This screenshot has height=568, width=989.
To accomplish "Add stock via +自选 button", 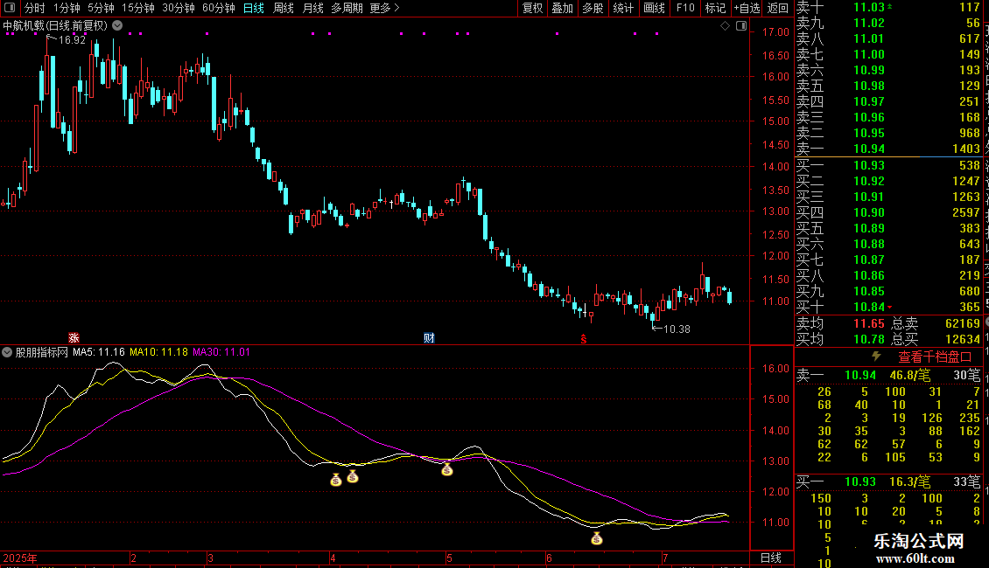I will (x=747, y=8).
